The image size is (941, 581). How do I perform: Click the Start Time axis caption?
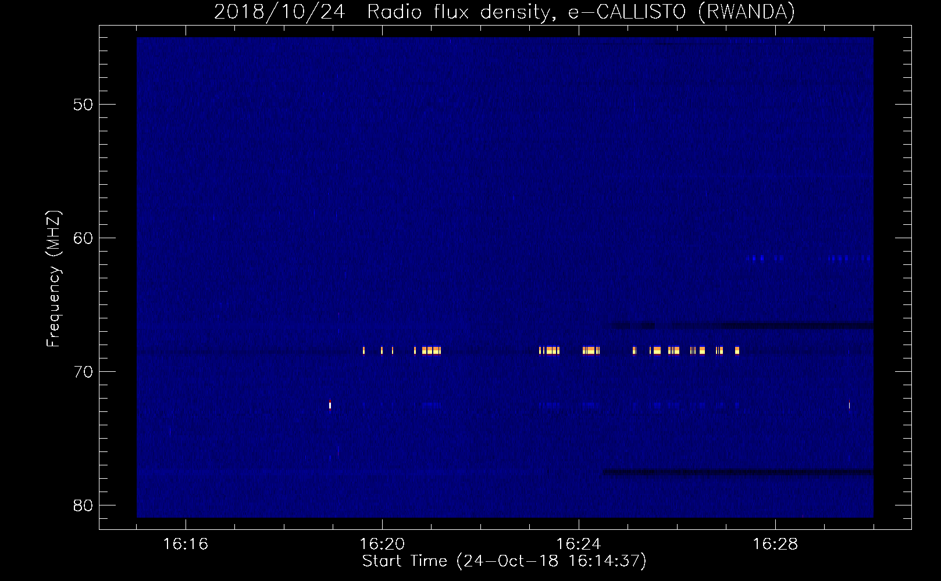click(504, 561)
